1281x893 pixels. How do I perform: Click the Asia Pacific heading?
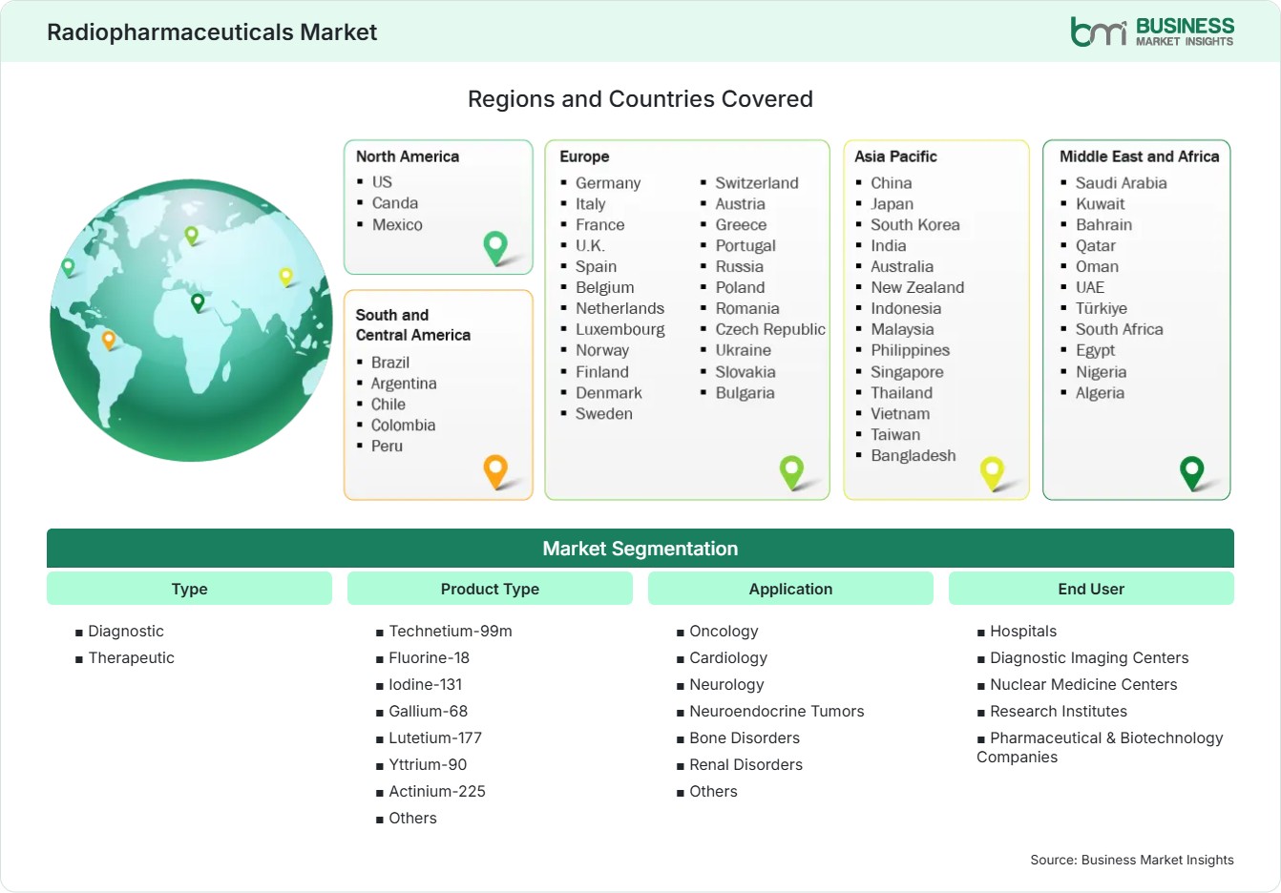click(895, 156)
